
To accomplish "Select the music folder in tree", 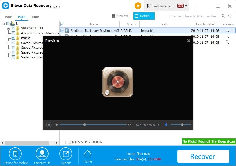I will click(x=25, y=38).
